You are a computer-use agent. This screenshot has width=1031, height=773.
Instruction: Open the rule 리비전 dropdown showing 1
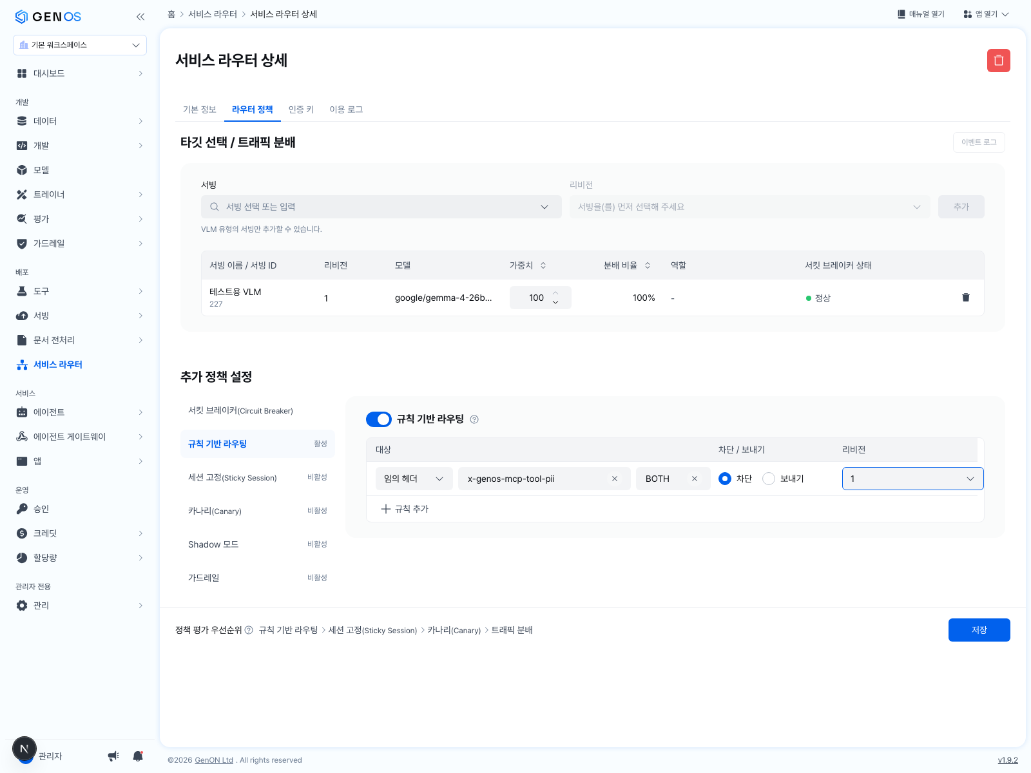tap(912, 479)
